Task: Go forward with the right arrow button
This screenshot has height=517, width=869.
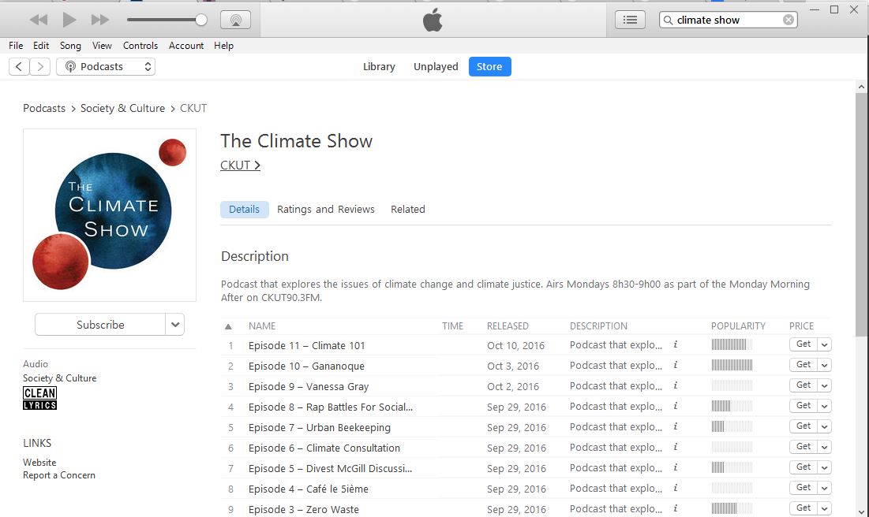Action: pyautogui.click(x=40, y=66)
